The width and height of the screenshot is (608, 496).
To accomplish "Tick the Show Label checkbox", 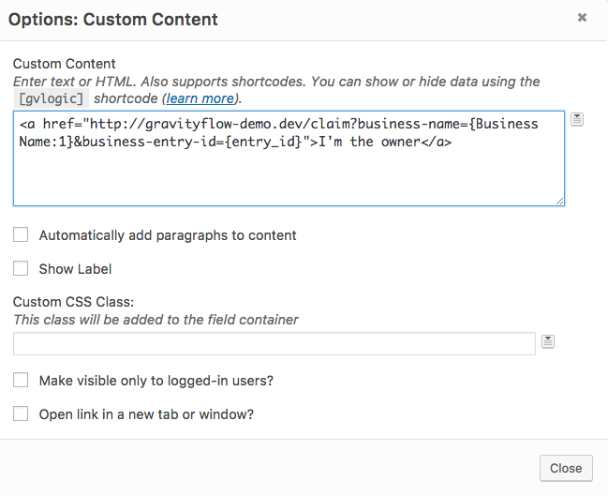I will pyautogui.click(x=21, y=269).
